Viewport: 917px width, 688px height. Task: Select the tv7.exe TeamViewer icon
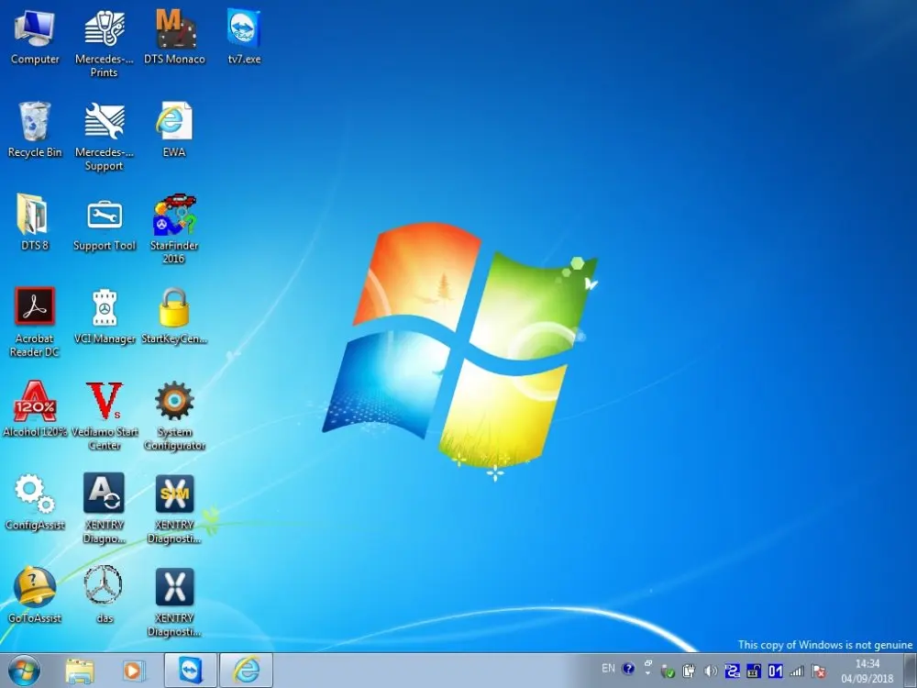tap(244, 37)
